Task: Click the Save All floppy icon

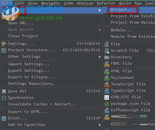Action: (4, 91)
